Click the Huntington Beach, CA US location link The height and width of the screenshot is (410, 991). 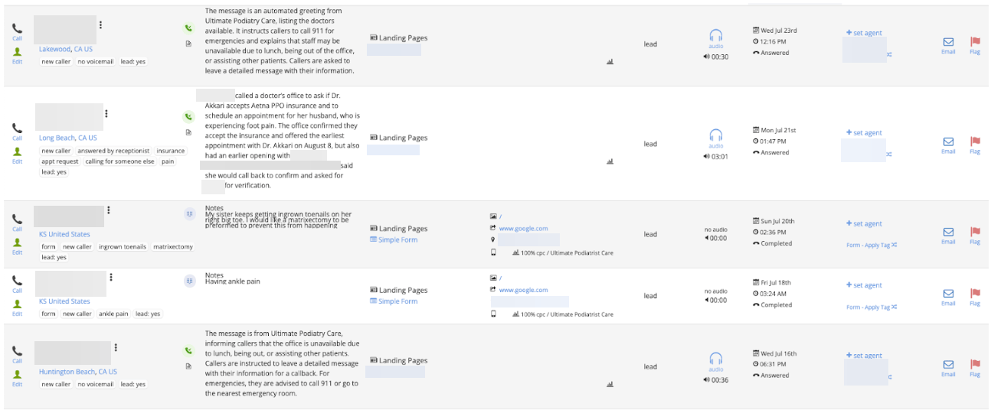(x=77, y=372)
